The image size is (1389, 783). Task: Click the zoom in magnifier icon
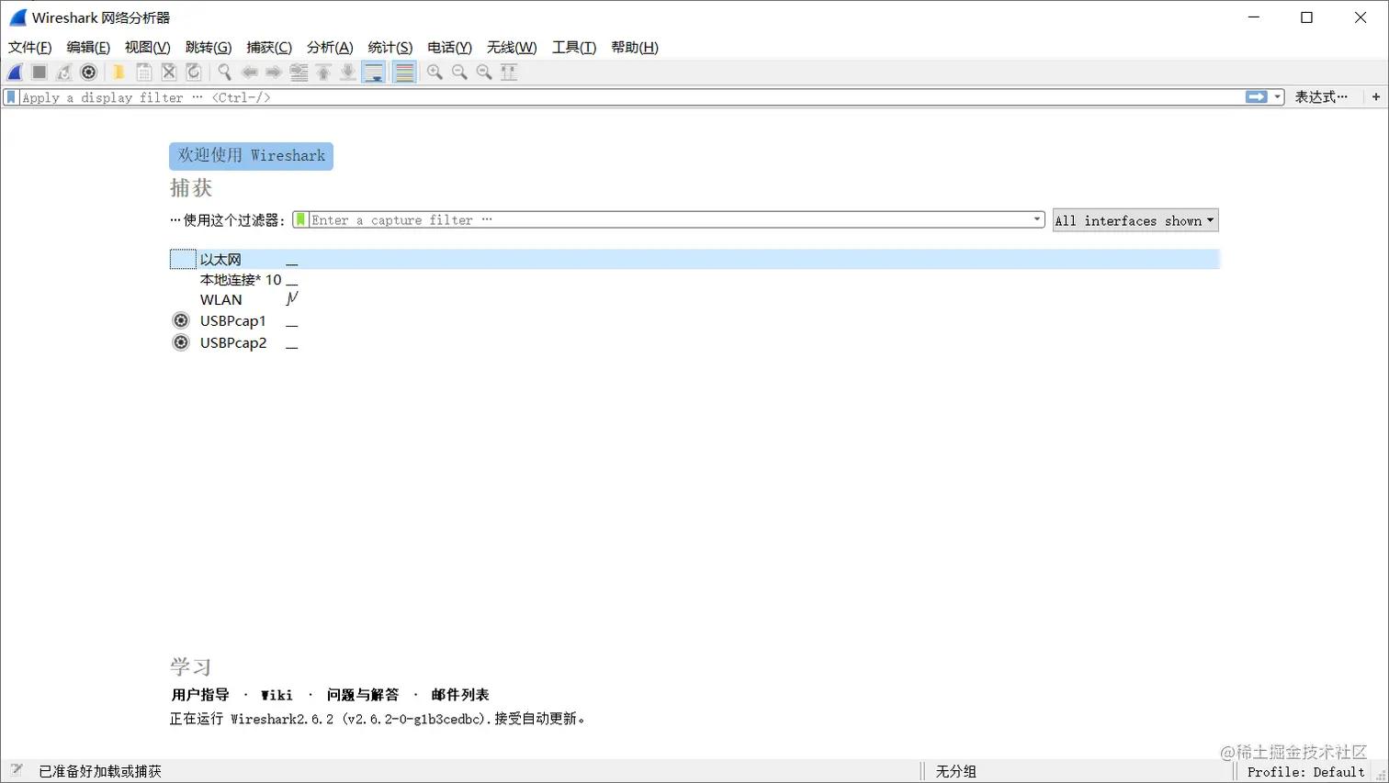pyautogui.click(x=435, y=73)
